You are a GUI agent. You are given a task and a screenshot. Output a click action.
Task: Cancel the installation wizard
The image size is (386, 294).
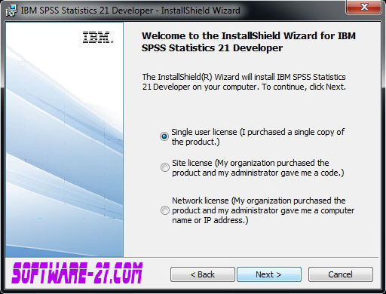coord(341,274)
